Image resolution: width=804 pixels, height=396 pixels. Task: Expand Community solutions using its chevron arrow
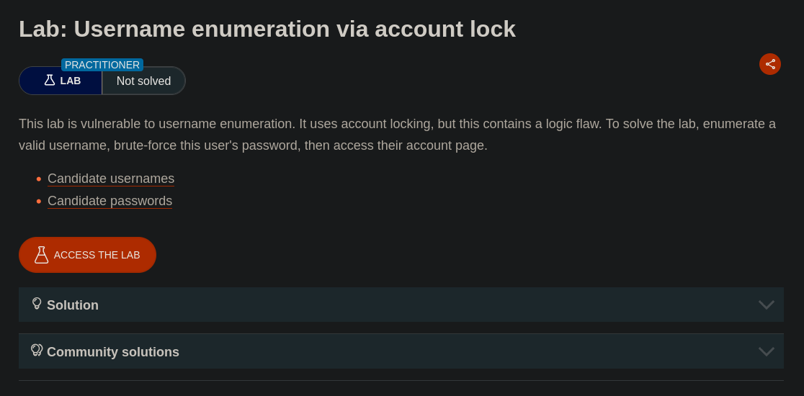(766, 351)
